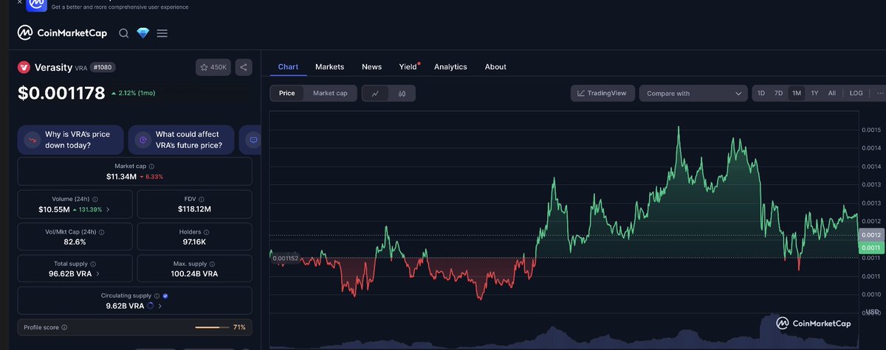Add Verasity to watchlist via star 450K

pyautogui.click(x=214, y=68)
